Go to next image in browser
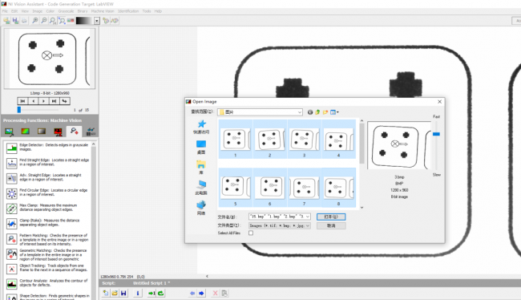The image size is (521, 300). coord(43,101)
